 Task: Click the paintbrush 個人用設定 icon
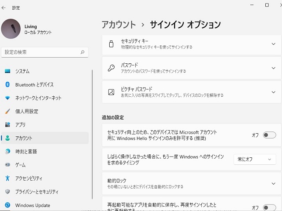pos(7,111)
